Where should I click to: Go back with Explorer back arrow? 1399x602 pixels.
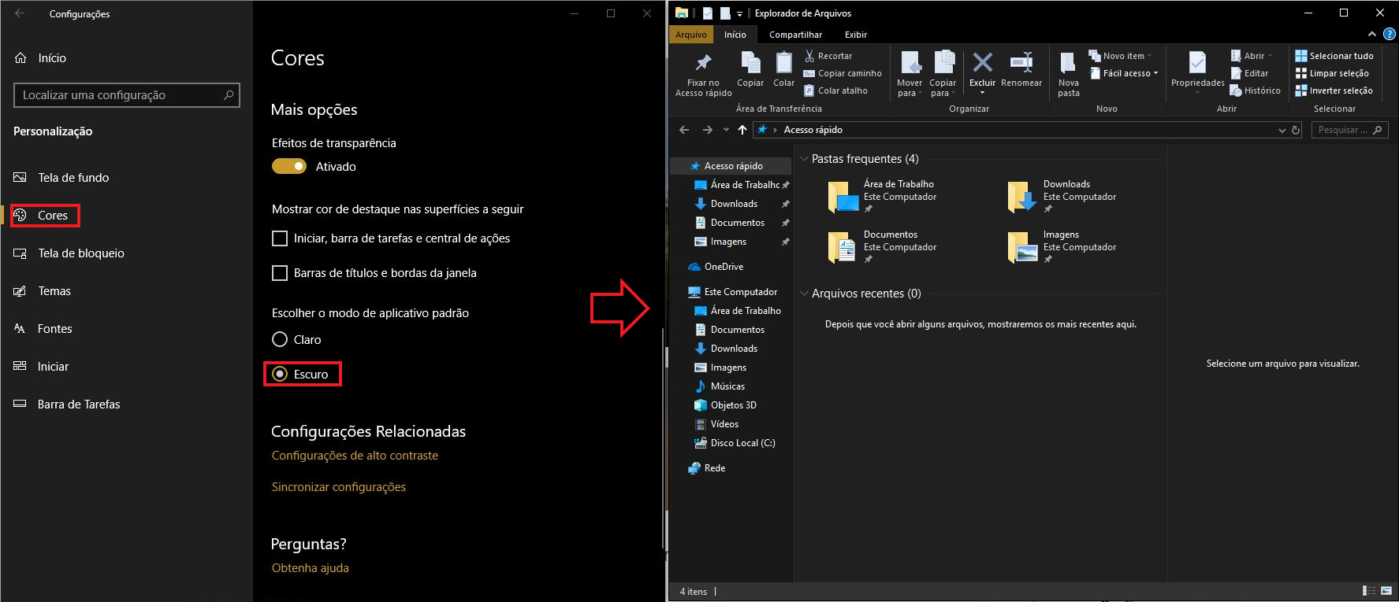[684, 130]
